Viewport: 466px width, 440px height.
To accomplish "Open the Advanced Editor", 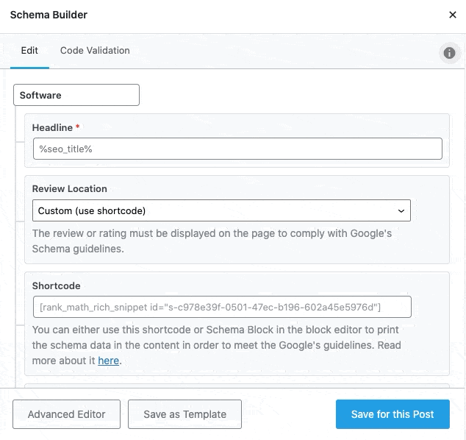I will click(66, 414).
